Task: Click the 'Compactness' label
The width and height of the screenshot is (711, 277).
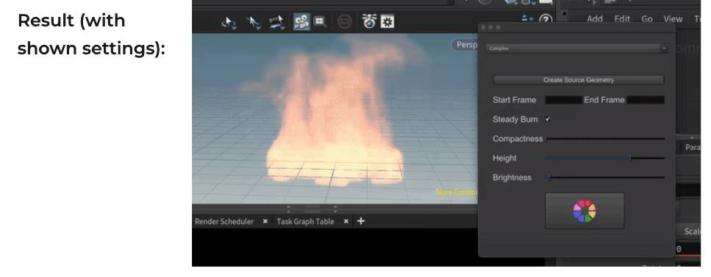Action: (x=518, y=139)
